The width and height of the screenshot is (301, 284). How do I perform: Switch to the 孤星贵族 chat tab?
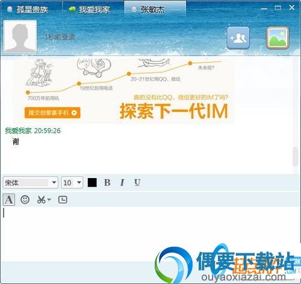pos(28,9)
